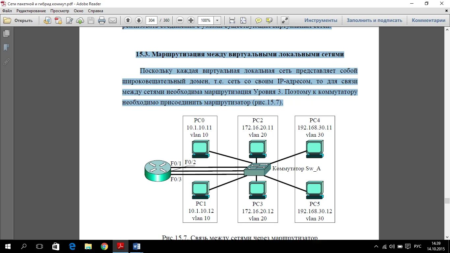Viewport: 450px width, 253px height.
Task: Click the read mode expand icon
Action: pos(285,20)
